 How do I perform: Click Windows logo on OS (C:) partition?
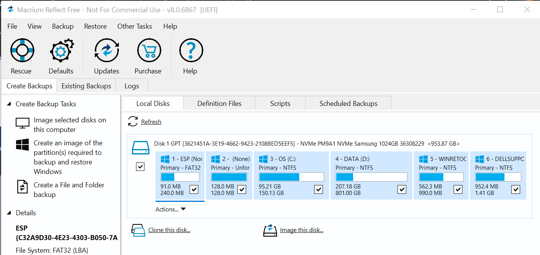tap(263, 159)
